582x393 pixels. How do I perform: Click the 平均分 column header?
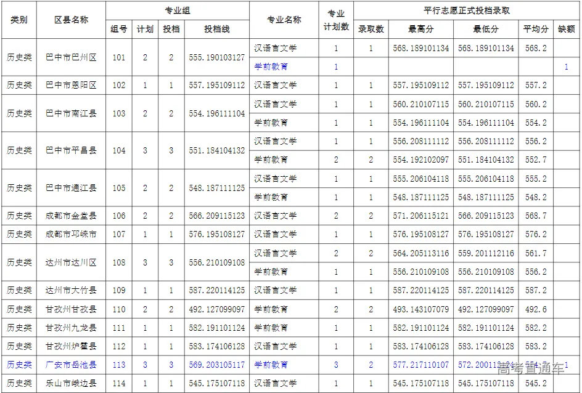pos(535,29)
